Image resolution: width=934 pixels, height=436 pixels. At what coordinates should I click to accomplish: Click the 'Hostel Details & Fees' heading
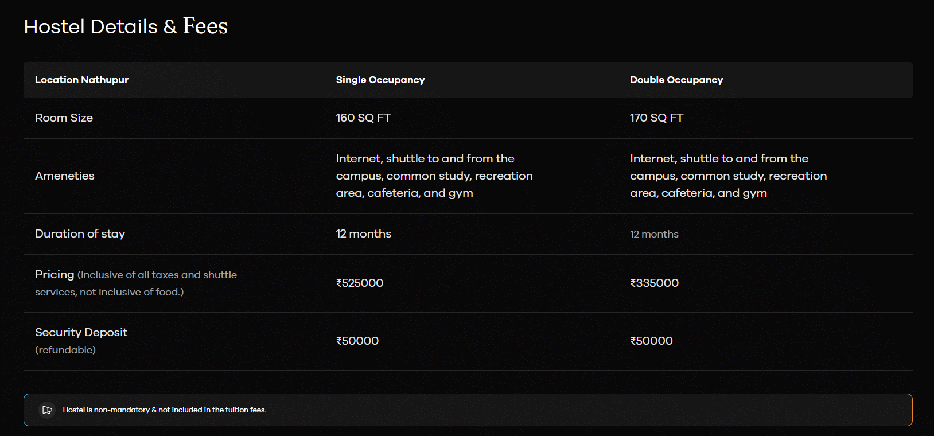[x=126, y=26]
